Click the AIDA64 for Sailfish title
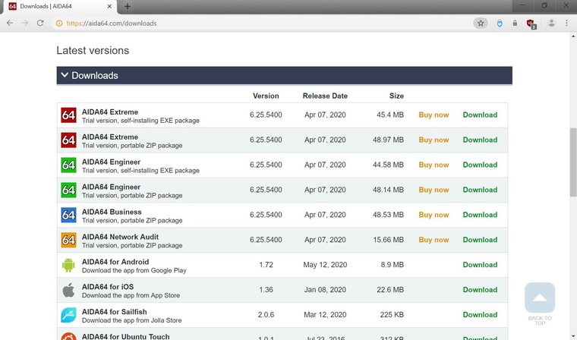This screenshot has height=340, width=577. tap(114, 312)
